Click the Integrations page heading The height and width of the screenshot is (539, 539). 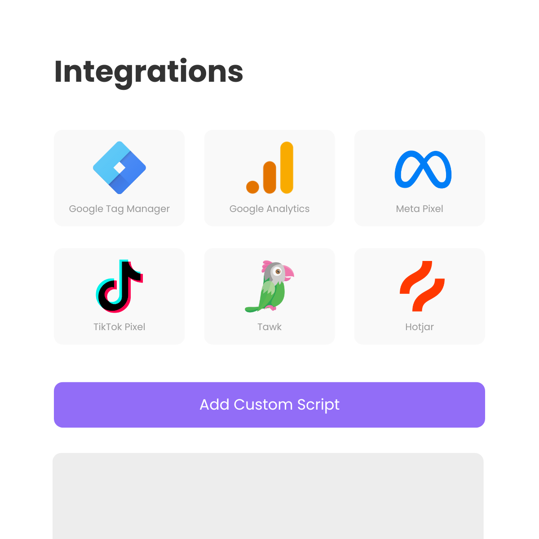click(x=149, y=72)
